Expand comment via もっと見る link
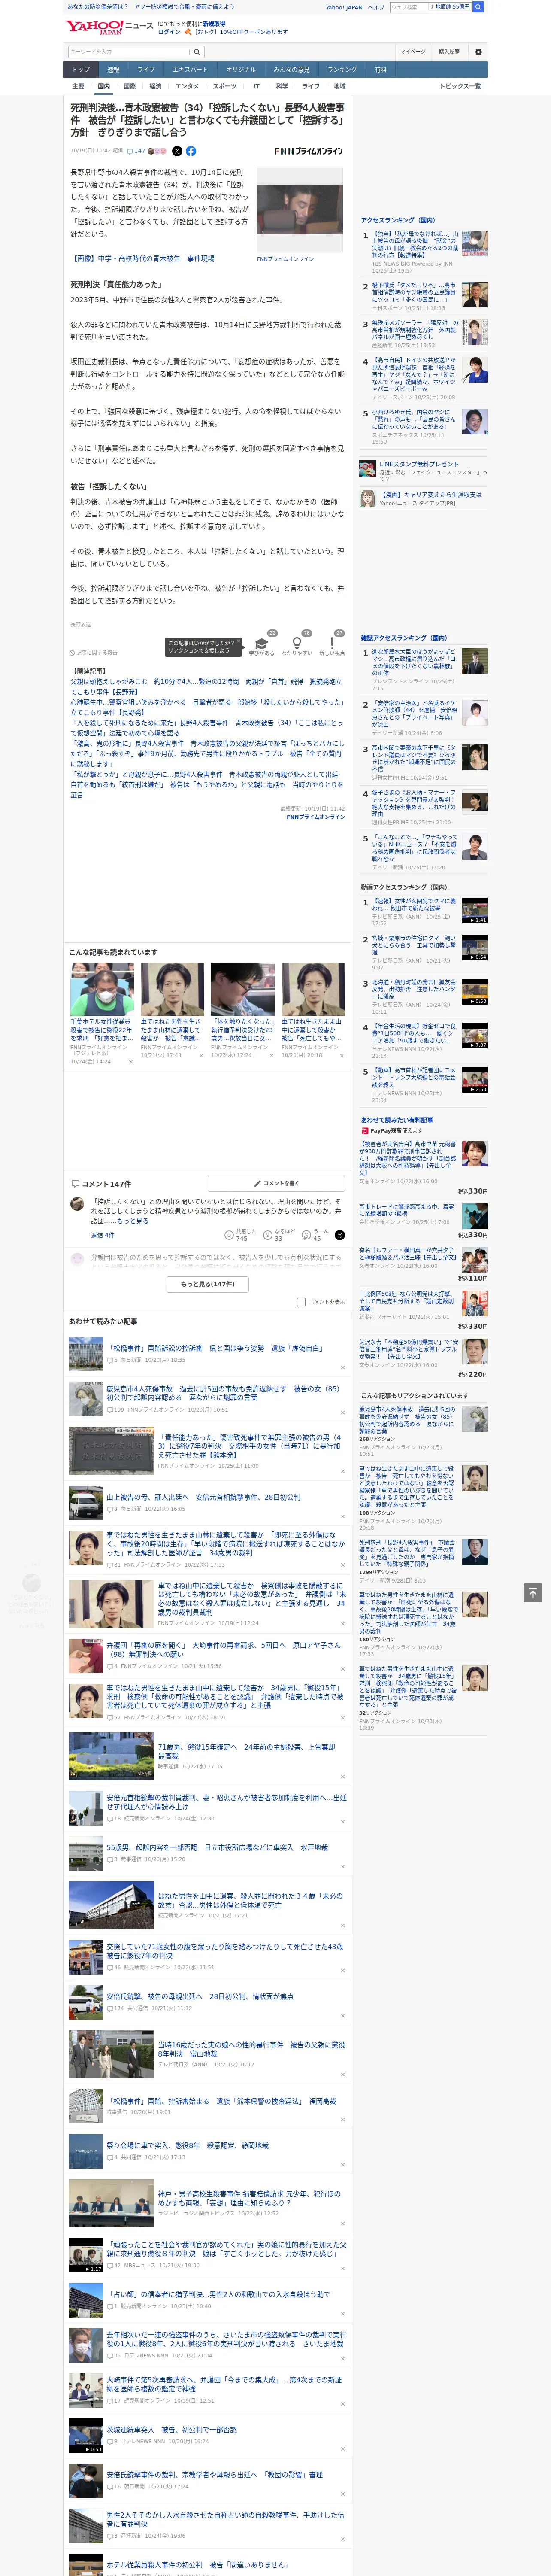The width and height of the screenshot is (551, 2576). (132, 1221)
